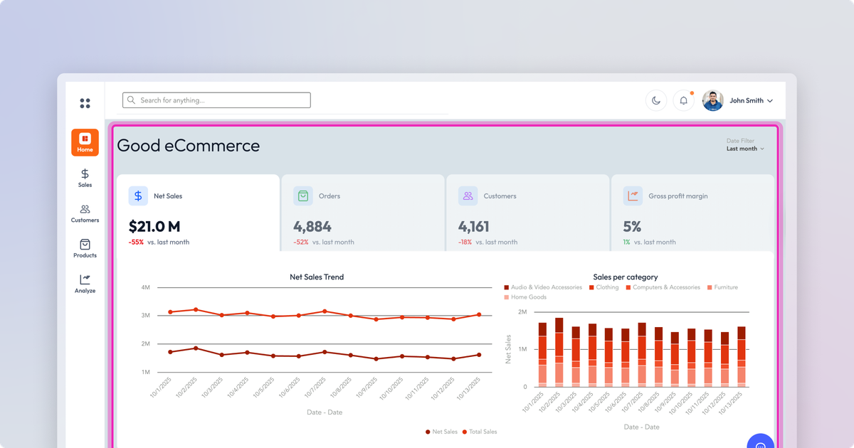Open the apps grid icon top left
Viewport: 854px width, 448px height.
click(85, 102)
